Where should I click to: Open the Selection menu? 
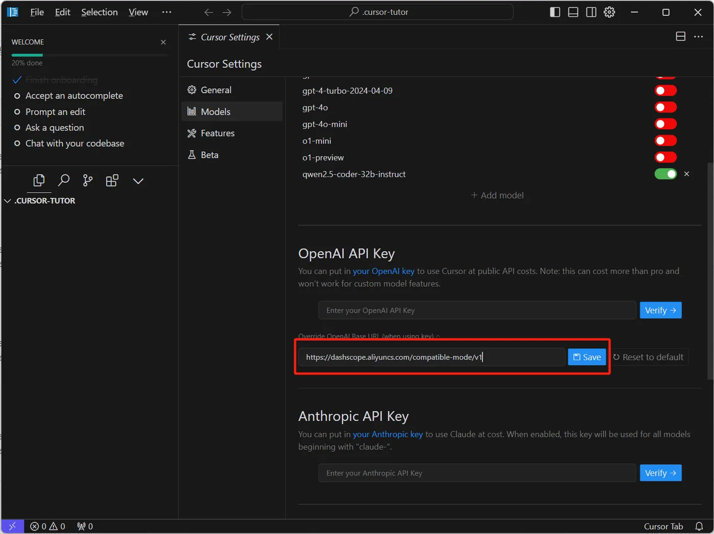tap(99, 12)
